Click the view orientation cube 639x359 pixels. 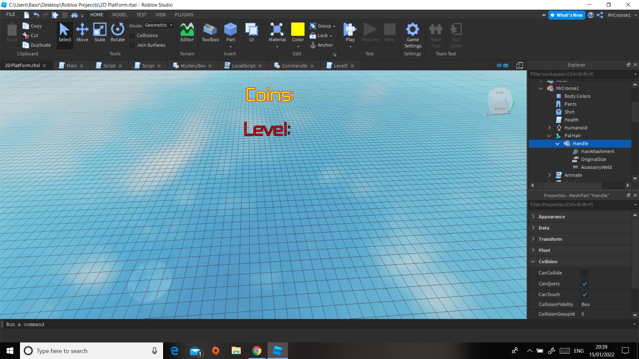[x=500, y=101]
